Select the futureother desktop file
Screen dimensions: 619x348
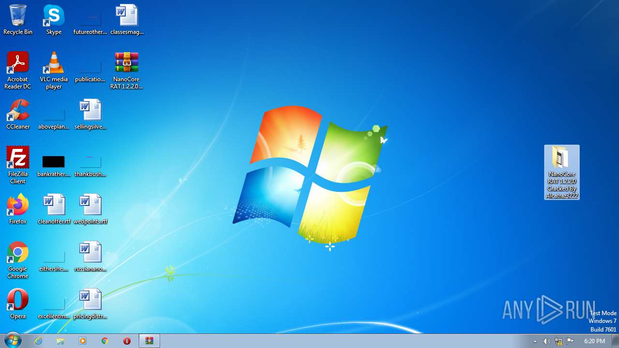pyautogui.click(x=90, y=20)
